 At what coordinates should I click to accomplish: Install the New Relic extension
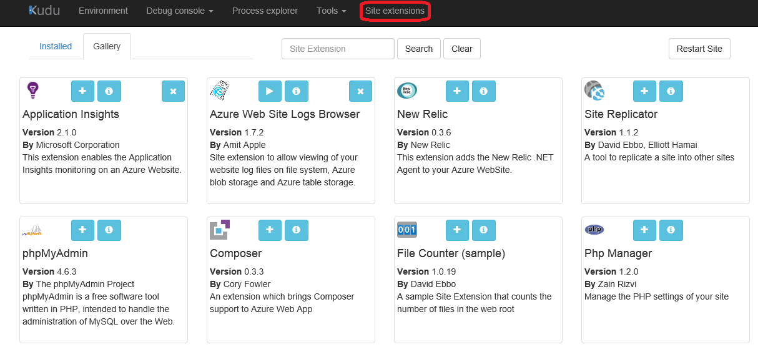457,91
